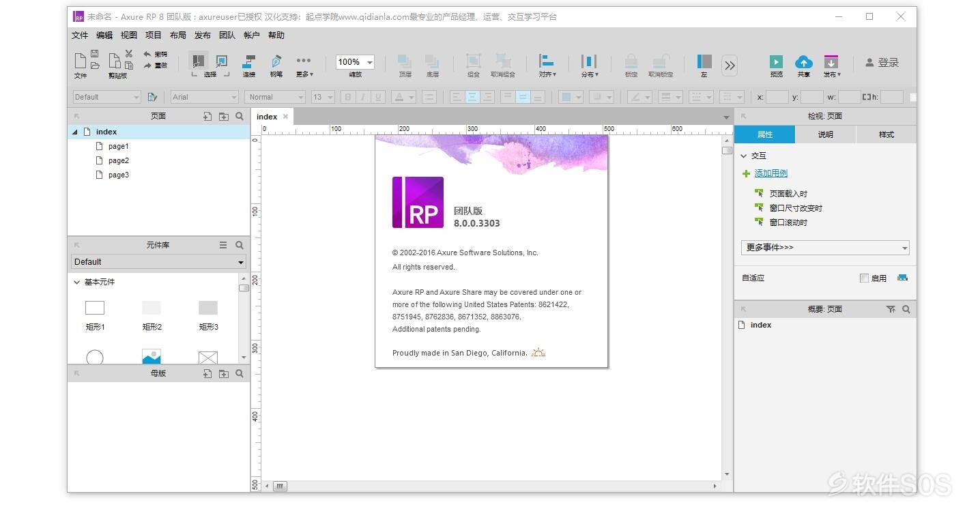Open the distribute dropdown (分布)

click(x=590, y=65)
